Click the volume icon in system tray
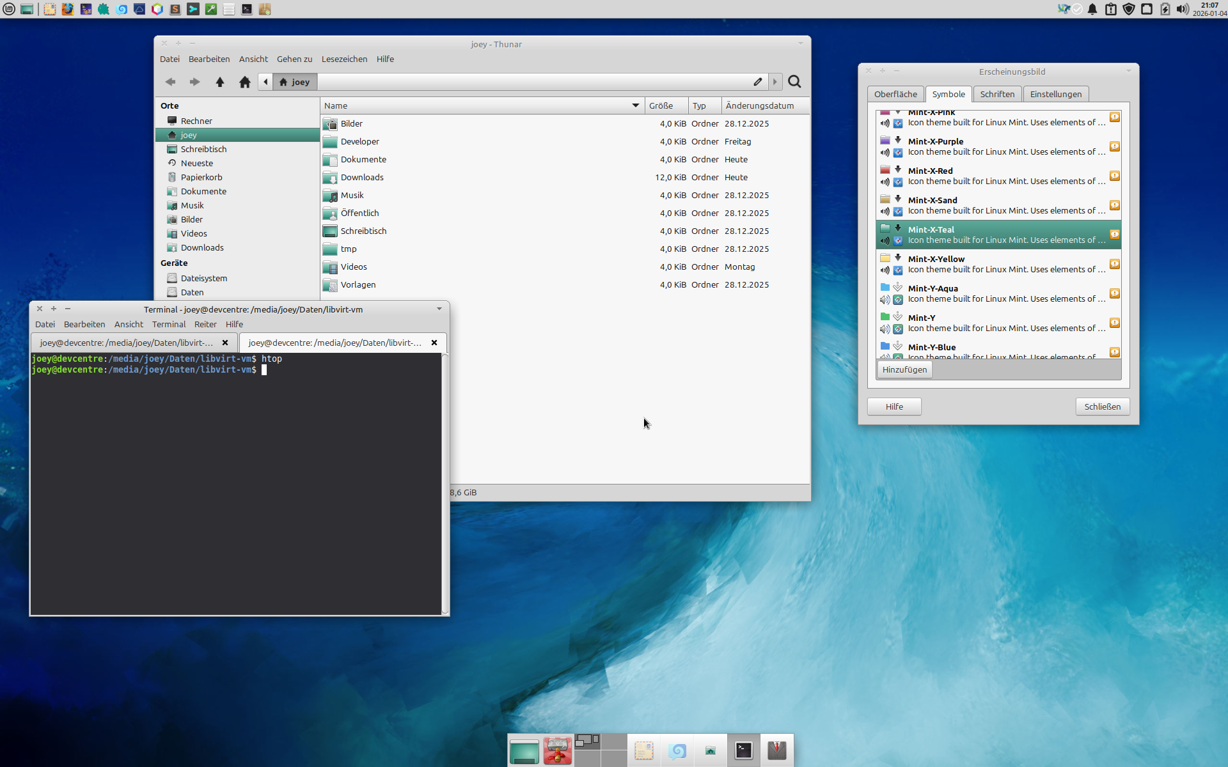 coord(1182,9)
